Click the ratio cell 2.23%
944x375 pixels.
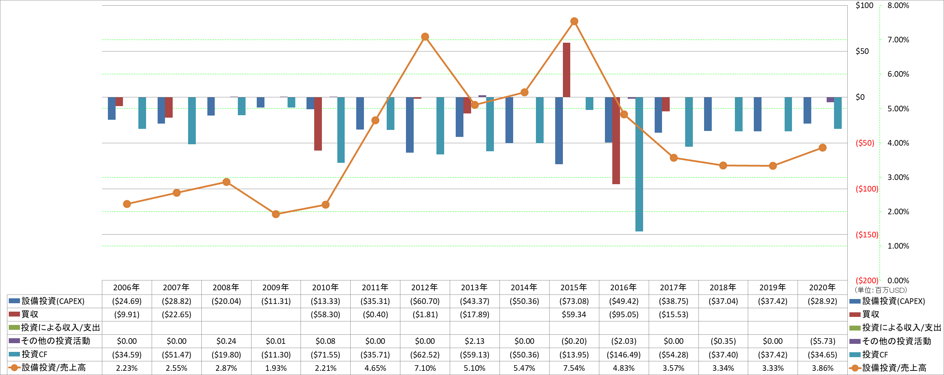coord(127,368)
